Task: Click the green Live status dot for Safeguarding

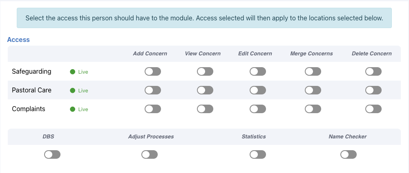Action: pos(72,72)
